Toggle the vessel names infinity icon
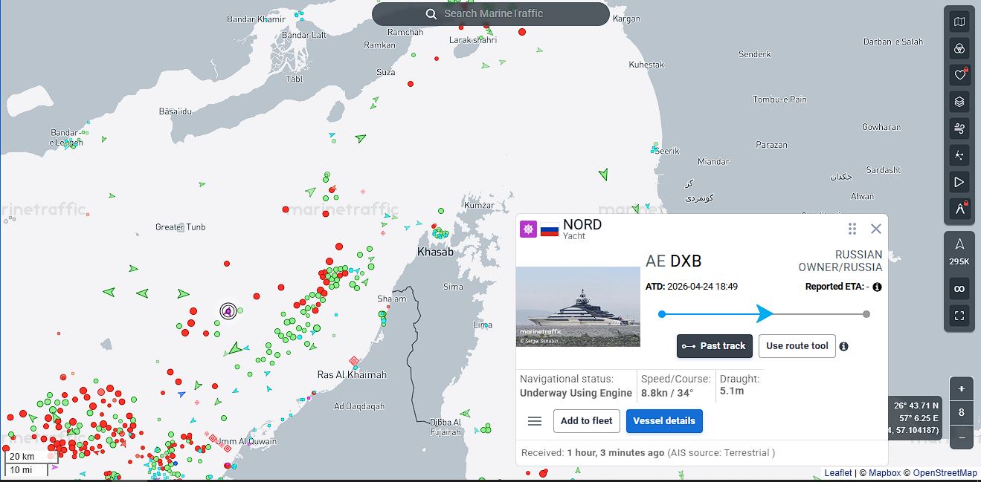This screenshot has height=482, width=981. tap(959, 289)
